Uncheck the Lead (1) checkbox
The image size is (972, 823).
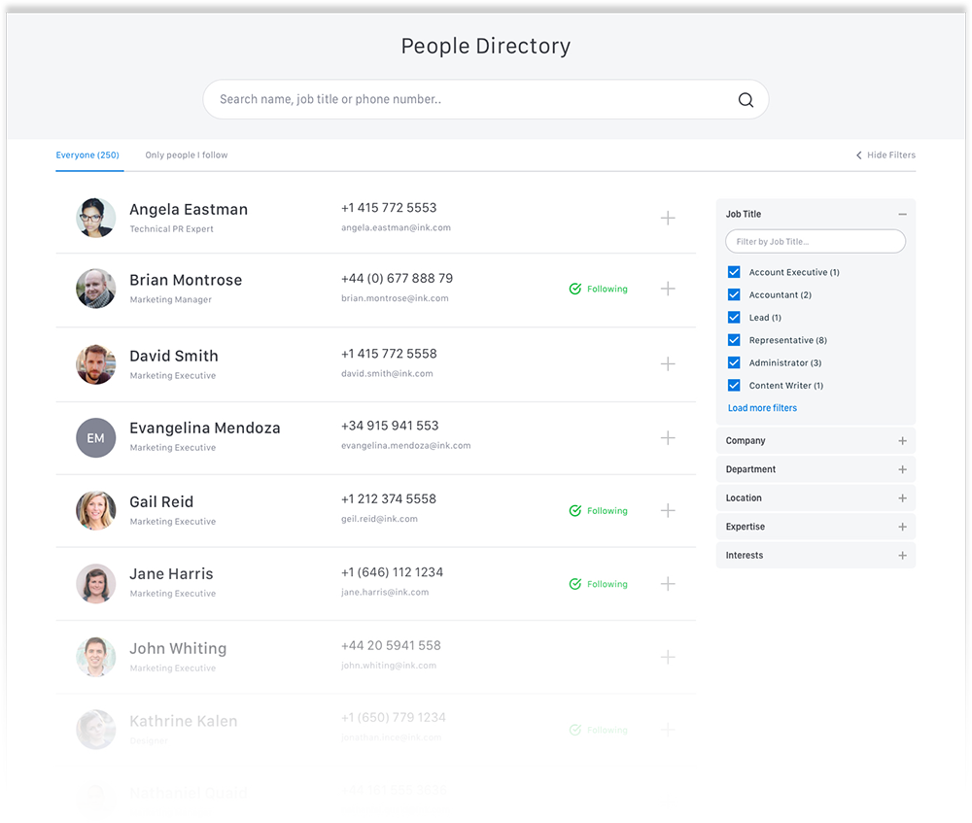[x=734, y=317]
